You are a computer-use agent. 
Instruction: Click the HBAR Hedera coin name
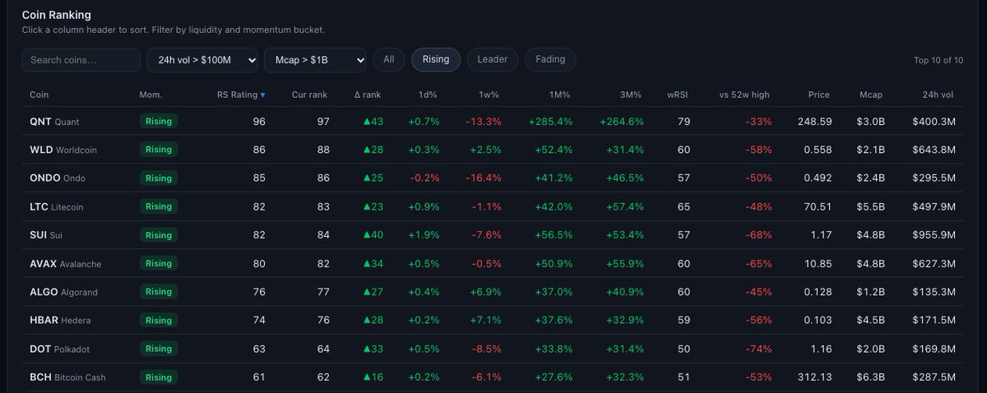pyautogui.click(x=60, y=320)
